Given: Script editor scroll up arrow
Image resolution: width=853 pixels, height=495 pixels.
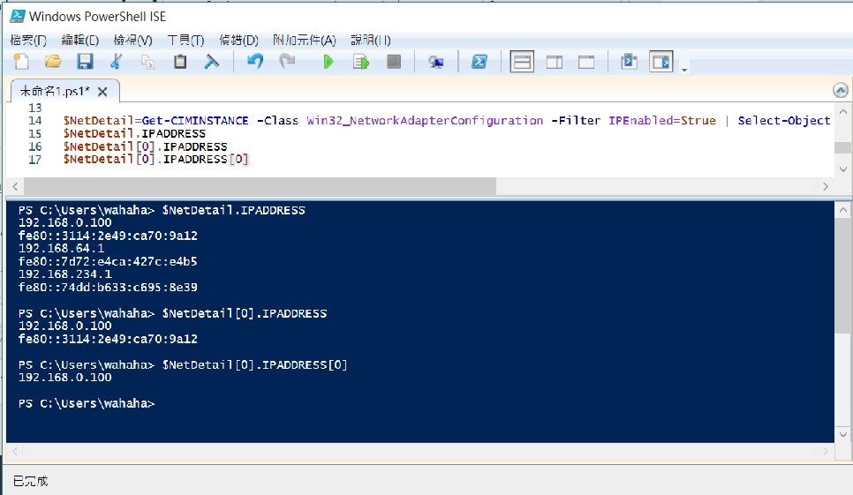Looking at the screenshot, I should pyautogui.click(x=842, y=112).
